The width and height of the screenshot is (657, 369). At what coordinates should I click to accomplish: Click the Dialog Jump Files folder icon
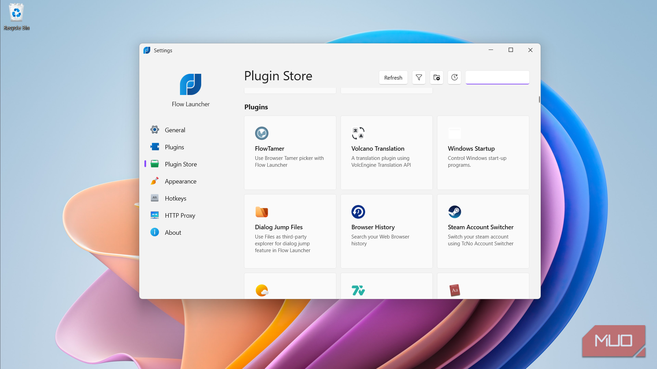(x=262, y=212)
